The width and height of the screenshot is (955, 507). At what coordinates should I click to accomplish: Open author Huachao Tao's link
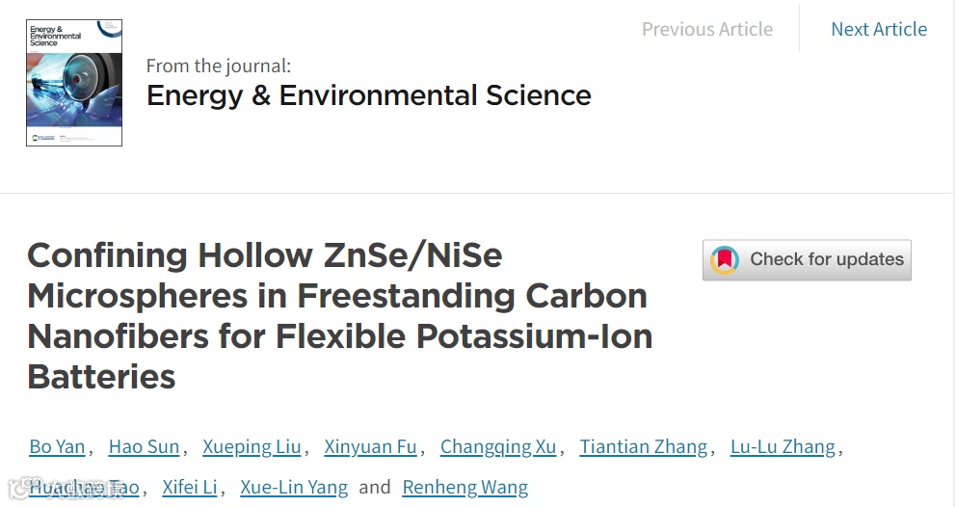[84, 487]
